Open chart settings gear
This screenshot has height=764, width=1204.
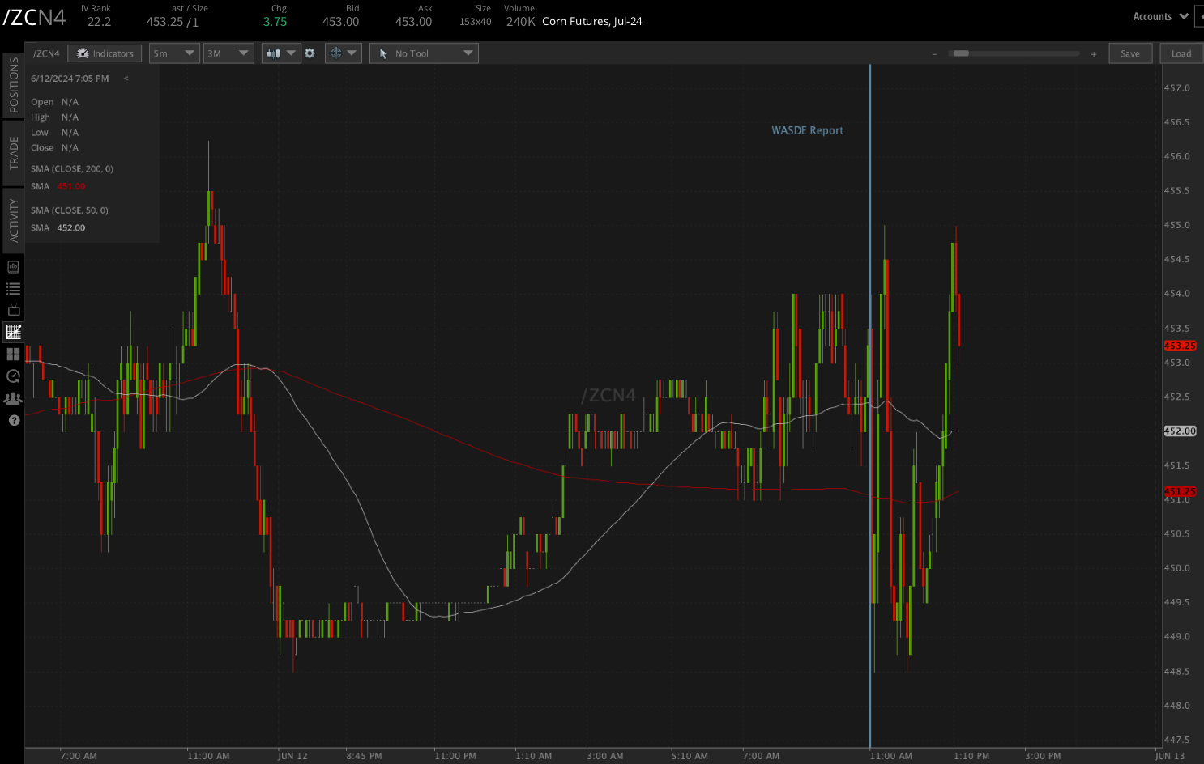coord(310,53)
